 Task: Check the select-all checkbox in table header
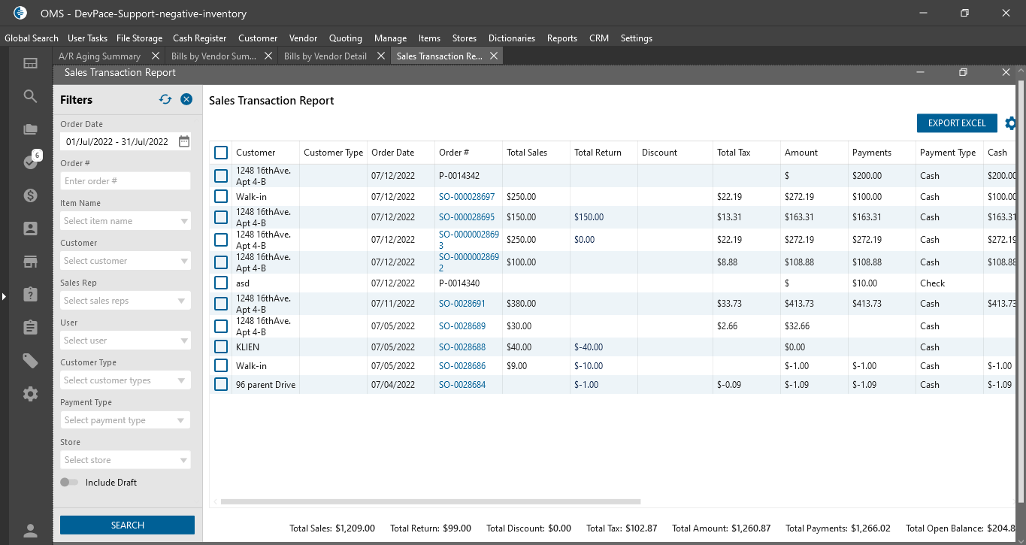click(221, 153)
